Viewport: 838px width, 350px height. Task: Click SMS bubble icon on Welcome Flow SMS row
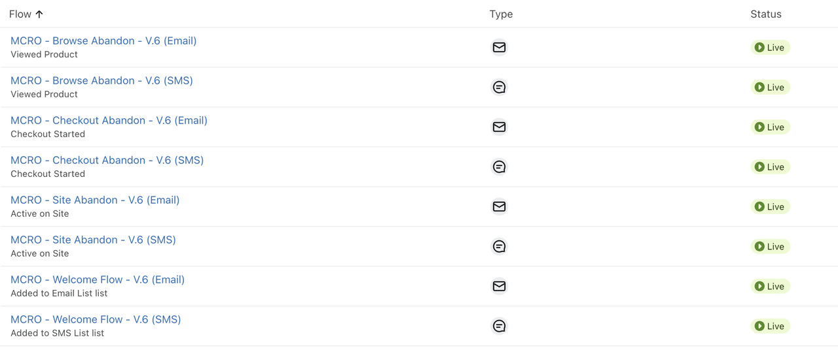click(x=499, y=326)
